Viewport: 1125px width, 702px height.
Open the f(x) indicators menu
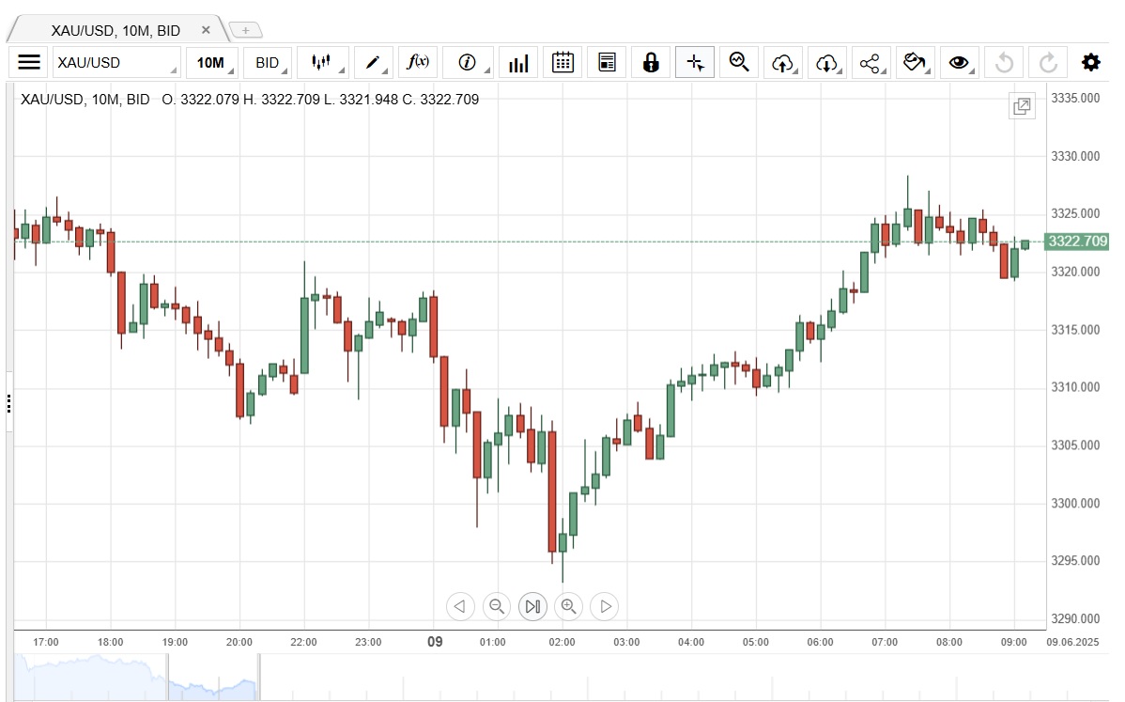418,63
